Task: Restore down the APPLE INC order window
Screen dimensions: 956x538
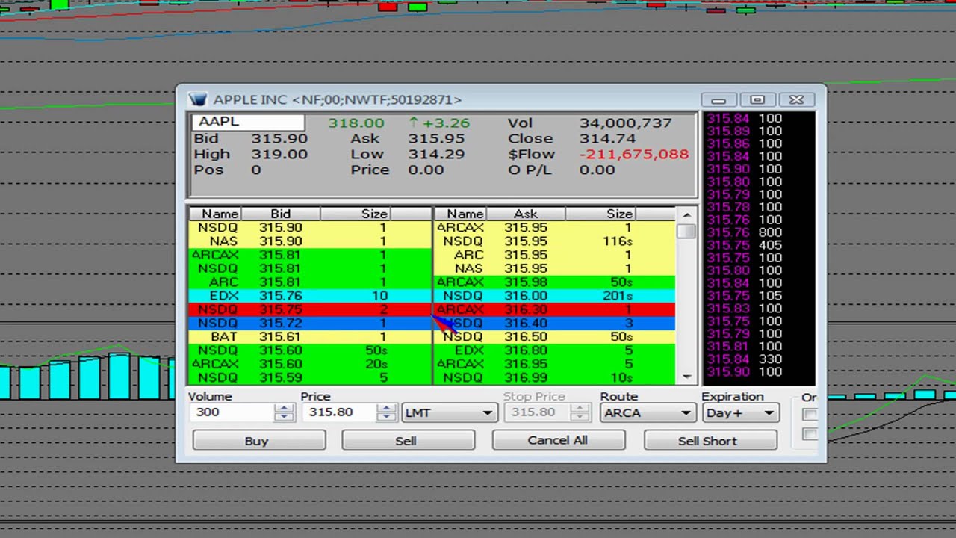Action: click(757, 100)
